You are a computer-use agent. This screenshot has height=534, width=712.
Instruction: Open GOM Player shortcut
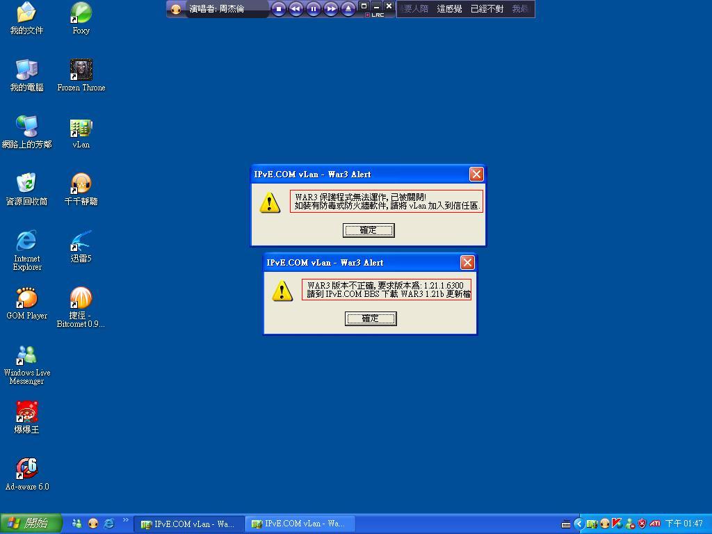click(26, 298)
